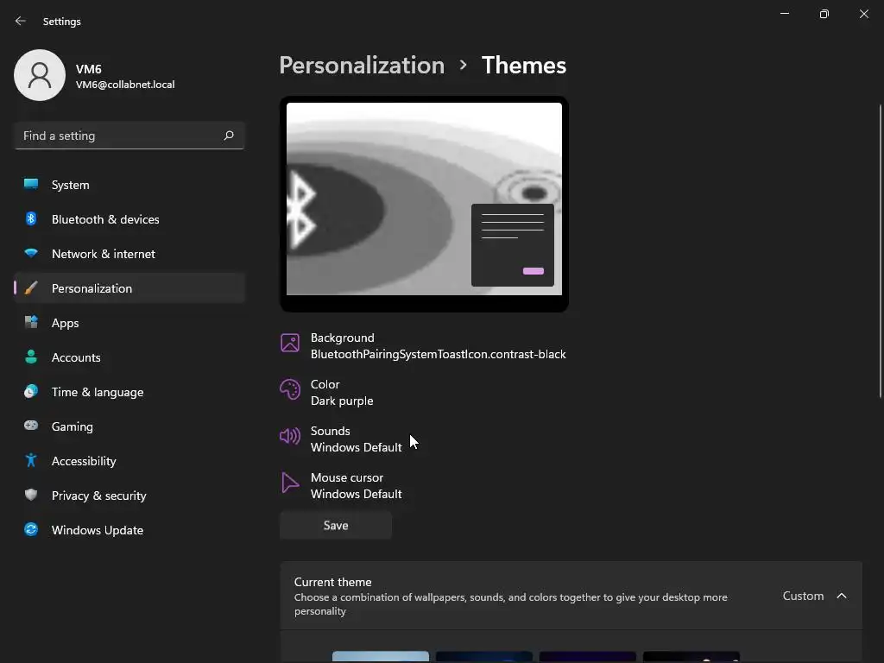Screen dimensions: 884x663
Task: Open Background settings via picture icon
Action: pyautogui.click(x=290, y=343)
